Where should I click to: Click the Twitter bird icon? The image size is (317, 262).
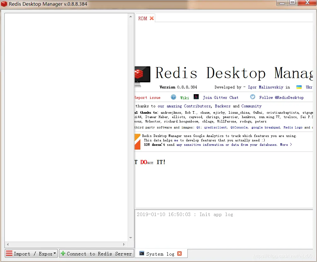pyautogui.click(x=253, y=97)
